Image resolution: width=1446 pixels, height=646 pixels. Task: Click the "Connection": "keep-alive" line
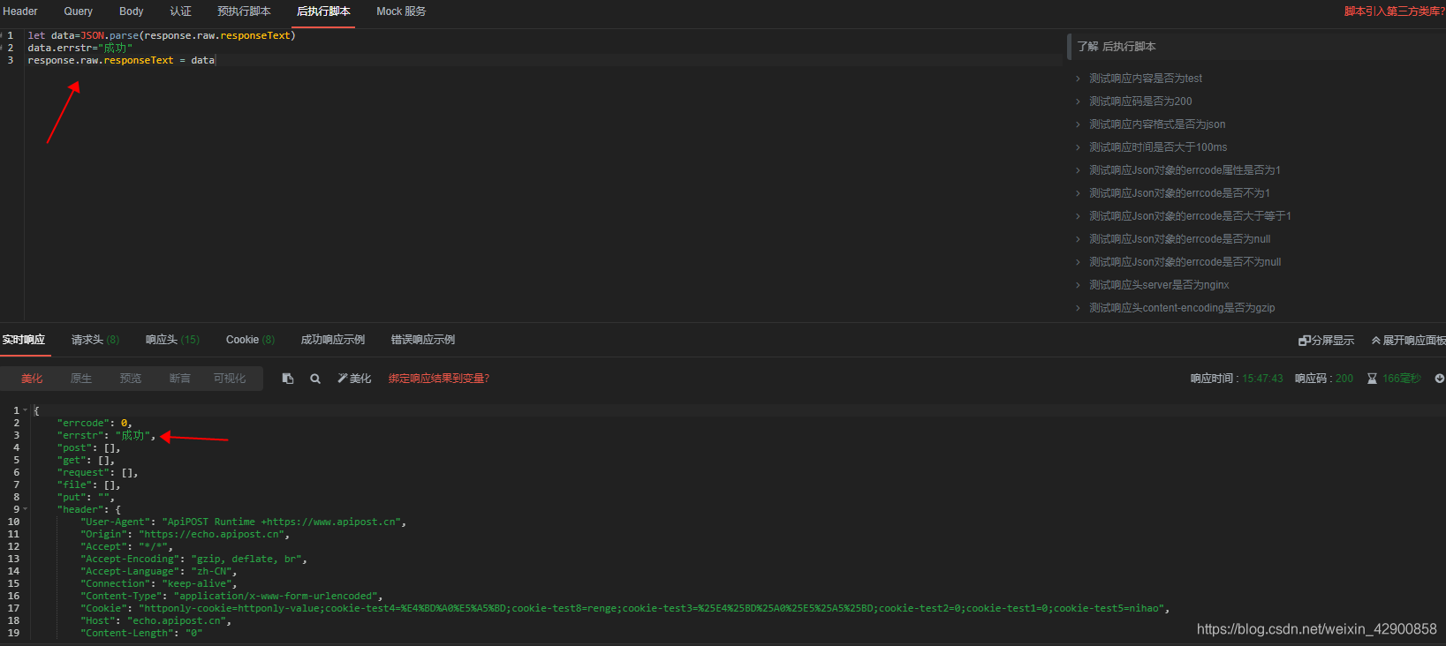coord(158,583)
